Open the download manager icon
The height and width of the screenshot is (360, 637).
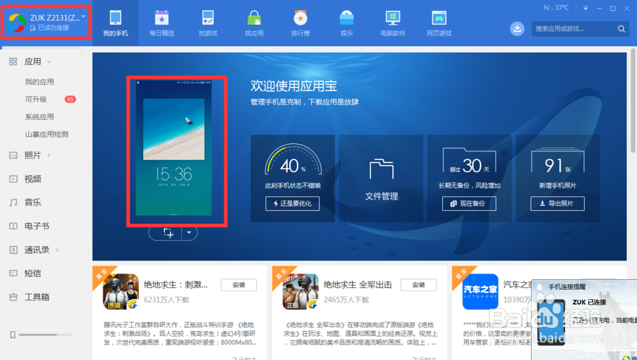[517, 29]
